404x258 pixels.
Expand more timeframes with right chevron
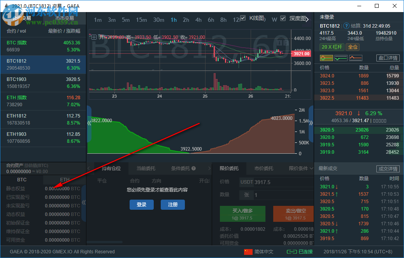(307, 19)
